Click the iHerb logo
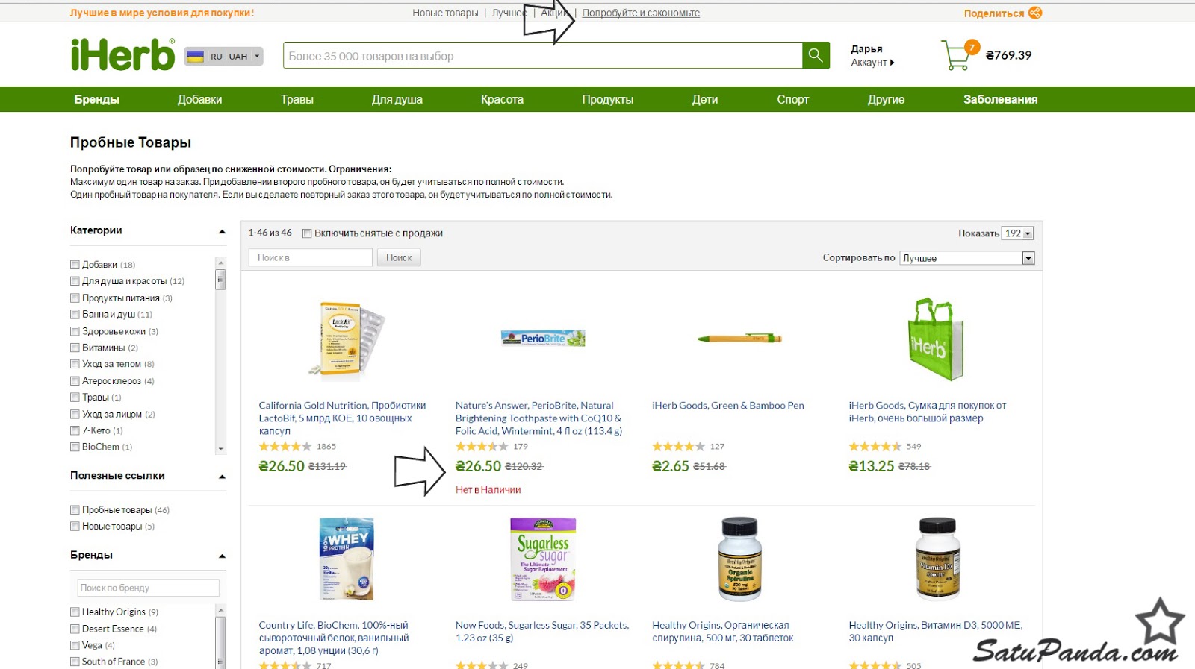 point(123,55)
